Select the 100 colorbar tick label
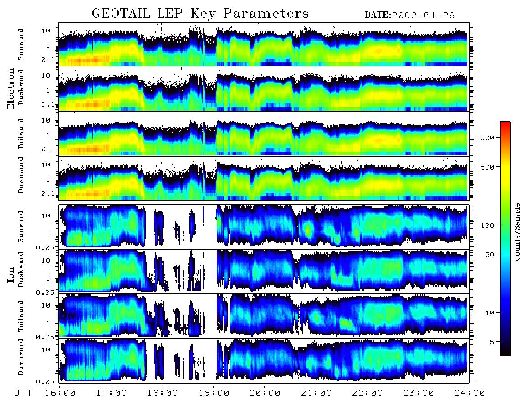 (488, 226)
